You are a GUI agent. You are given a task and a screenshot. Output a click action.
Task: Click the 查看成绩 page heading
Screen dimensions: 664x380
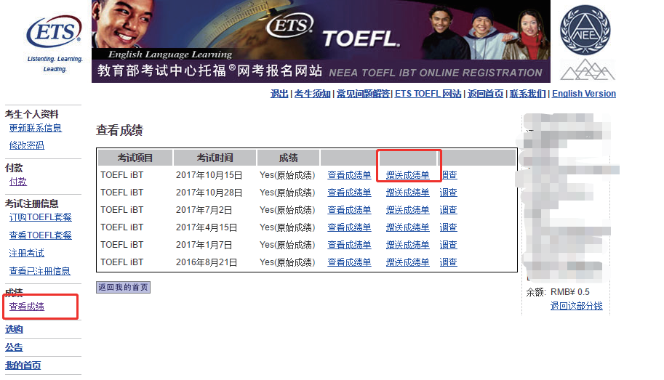coord(119,130)
